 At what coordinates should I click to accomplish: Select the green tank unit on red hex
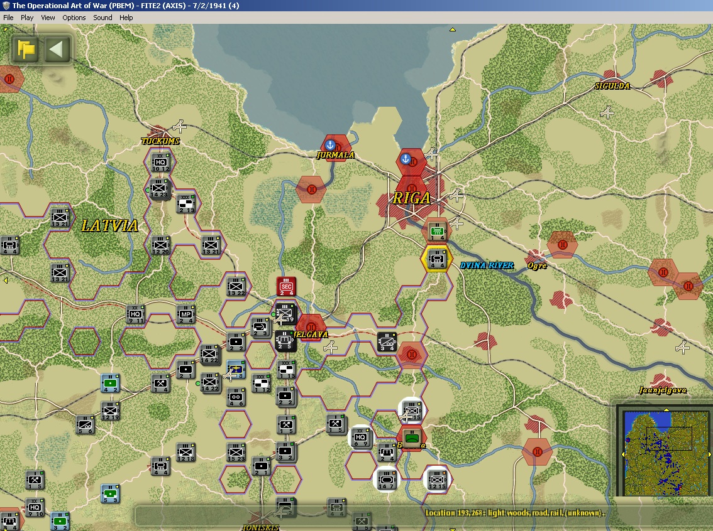[412, 438]
